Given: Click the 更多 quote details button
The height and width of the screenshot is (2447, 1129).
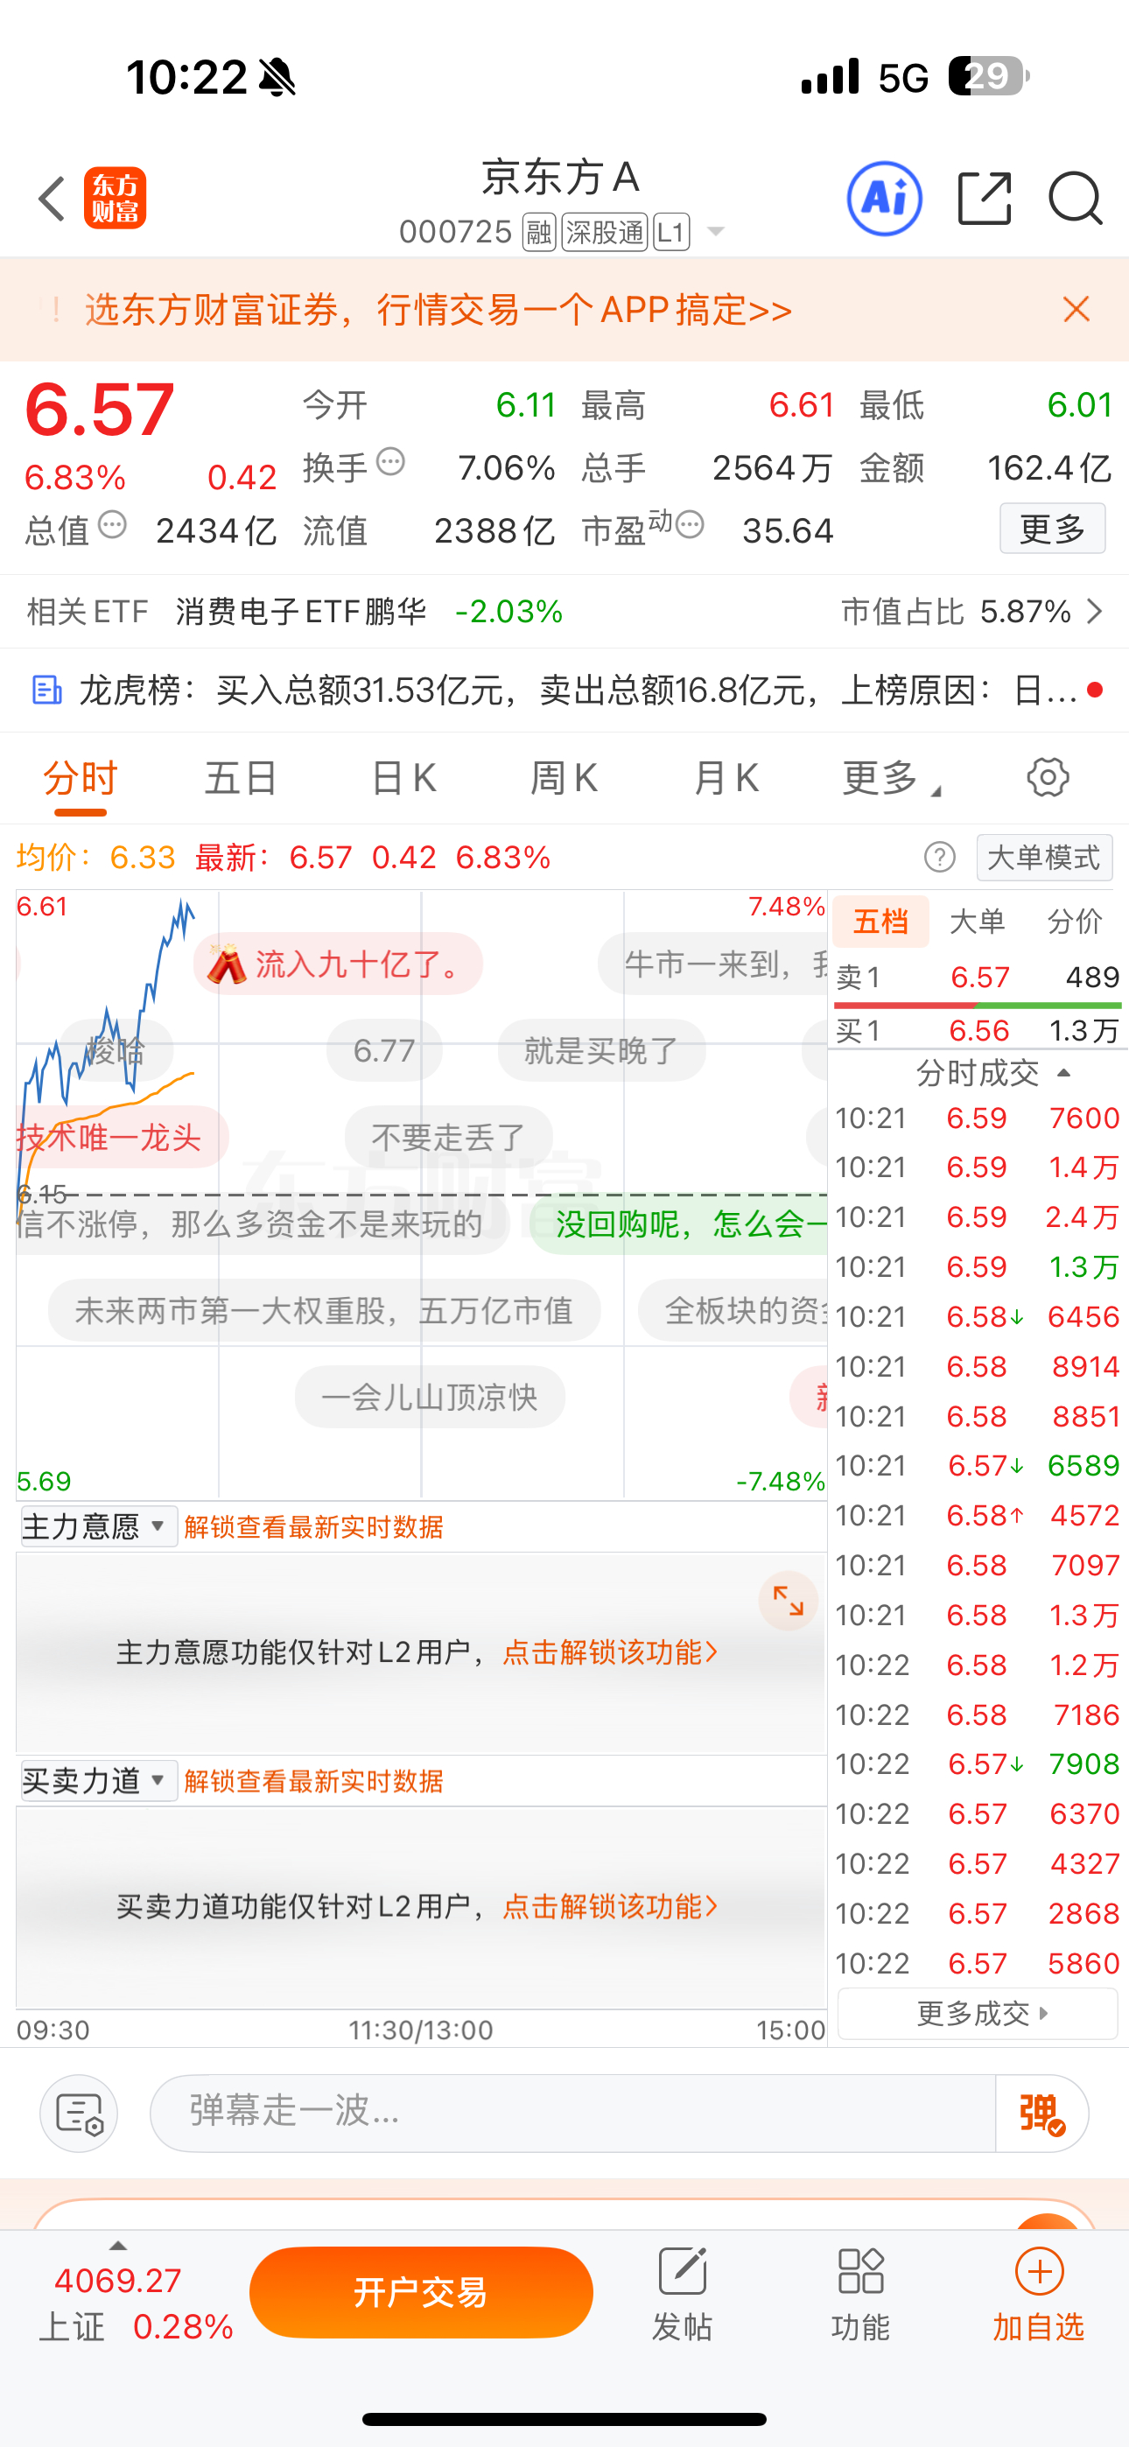Looking at the screenshot, I should [1052, 528].
